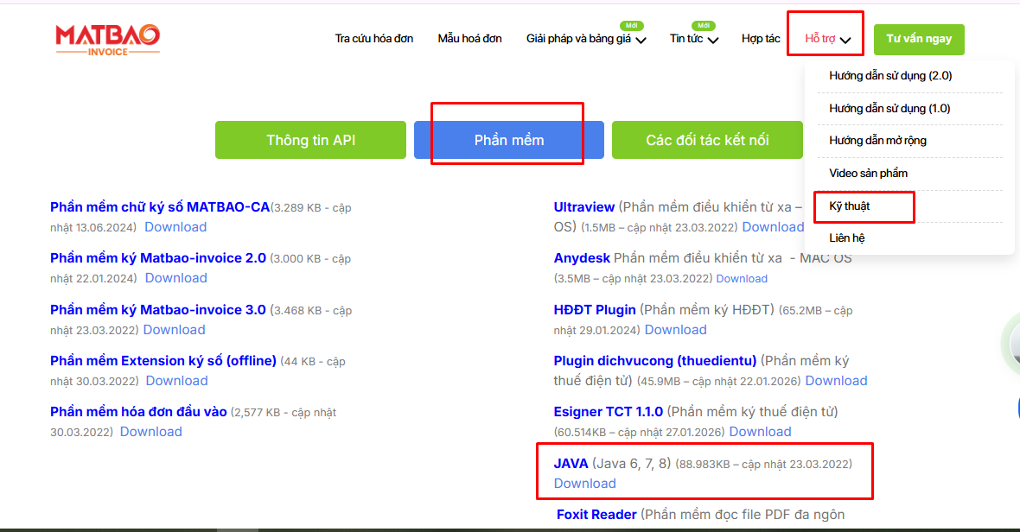Switch to the Thông tin API tab
Viewport: 1020px width, 532px height.
(310, 140)
